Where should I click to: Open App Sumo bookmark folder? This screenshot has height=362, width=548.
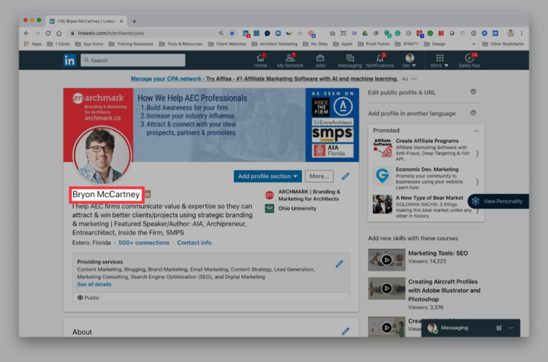click(89, 44)
